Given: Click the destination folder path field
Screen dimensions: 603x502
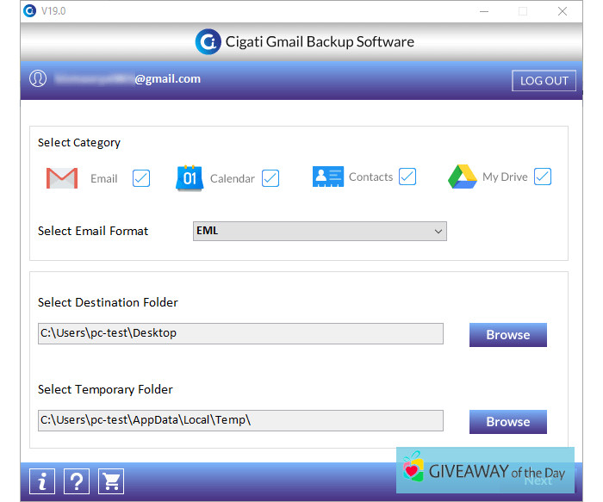Looking at the screenshot, I should point(240,333).
